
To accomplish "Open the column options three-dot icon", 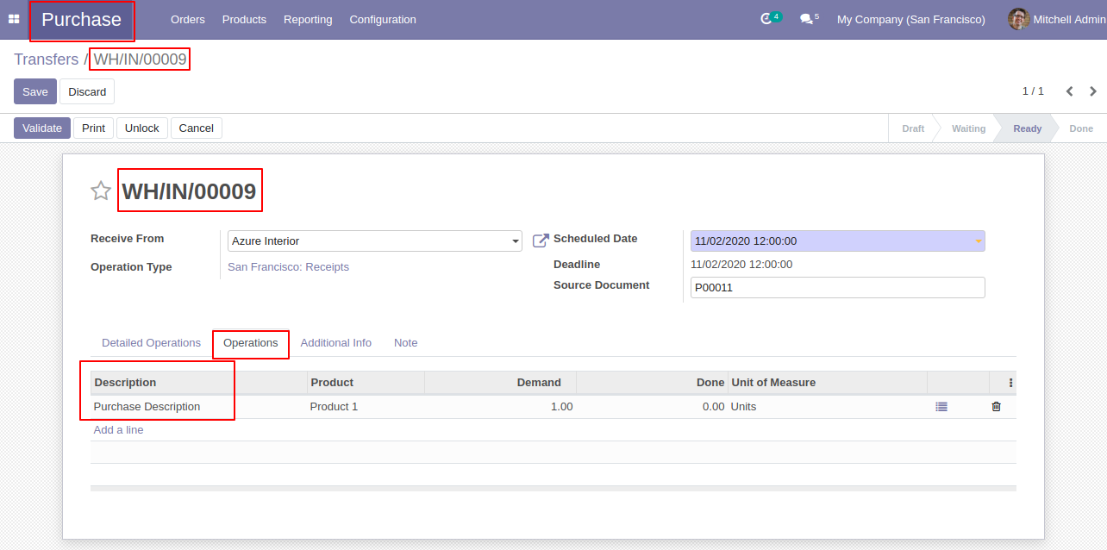I will click(1011, 383).
